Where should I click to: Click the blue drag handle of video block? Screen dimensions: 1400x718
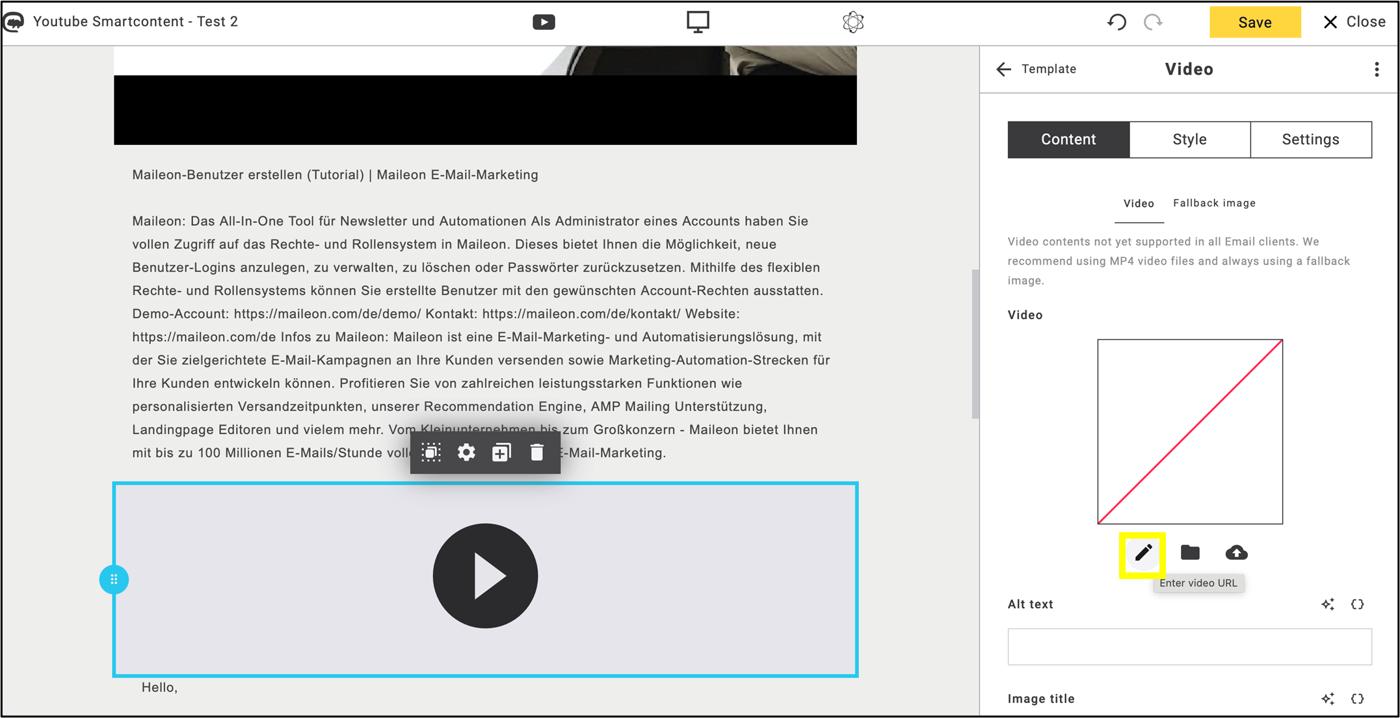[114, 579]
